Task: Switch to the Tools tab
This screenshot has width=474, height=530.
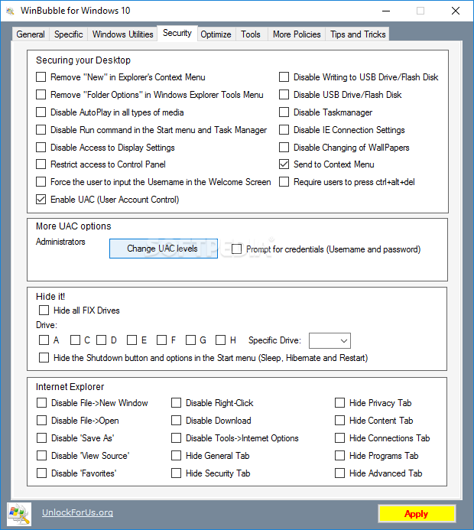Action: 251,34
